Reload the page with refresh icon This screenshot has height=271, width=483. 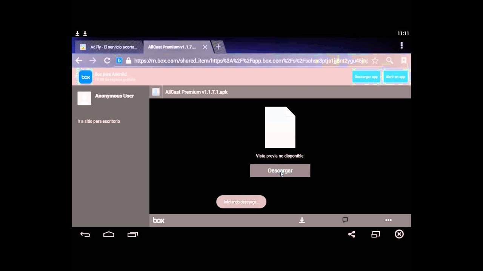[x=107, y=61]
